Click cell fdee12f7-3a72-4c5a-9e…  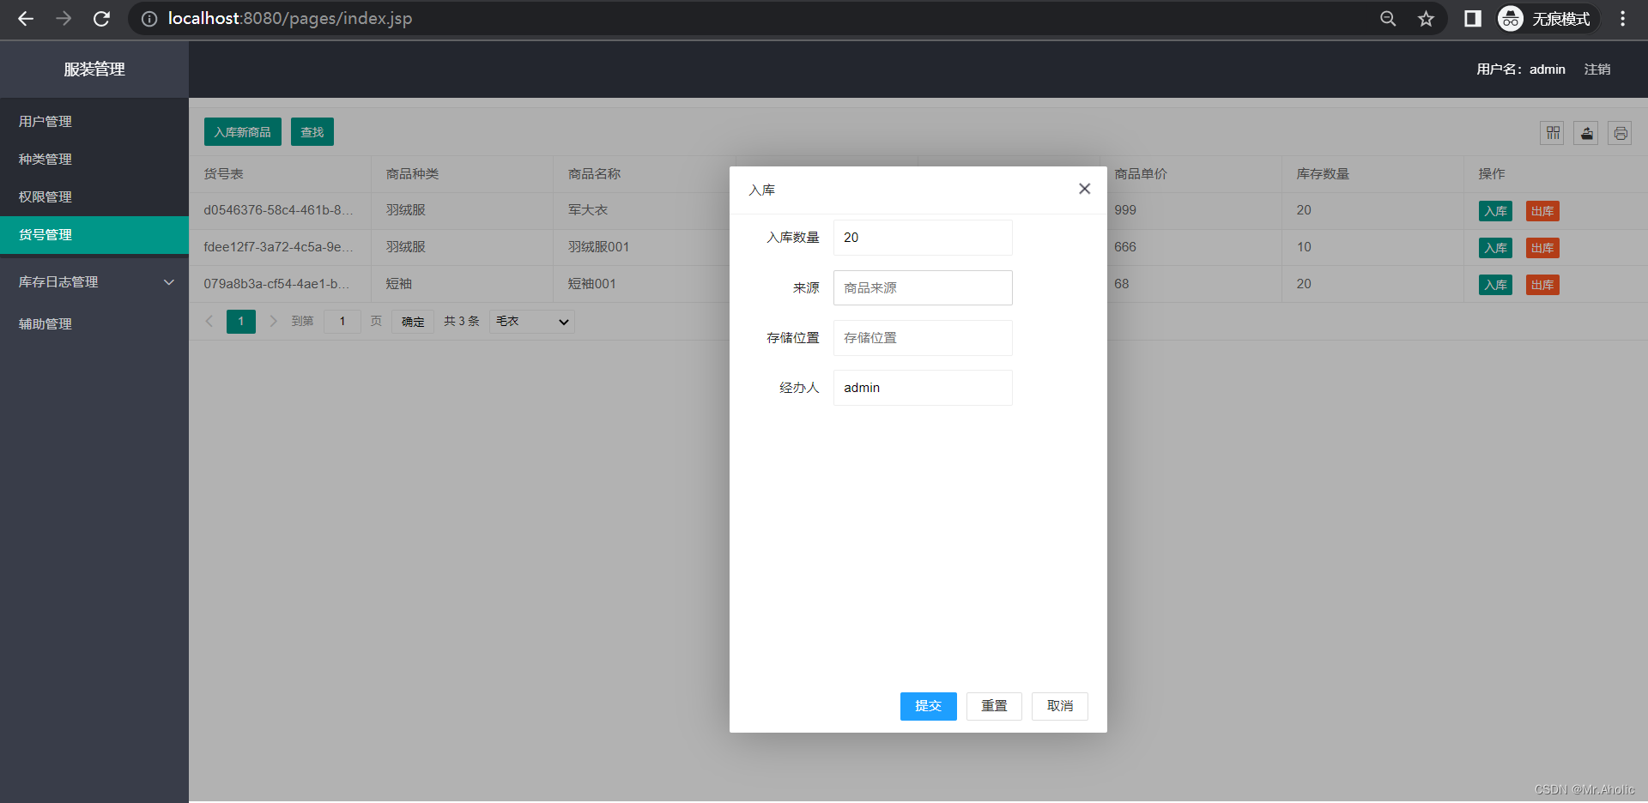click(278, 247)
